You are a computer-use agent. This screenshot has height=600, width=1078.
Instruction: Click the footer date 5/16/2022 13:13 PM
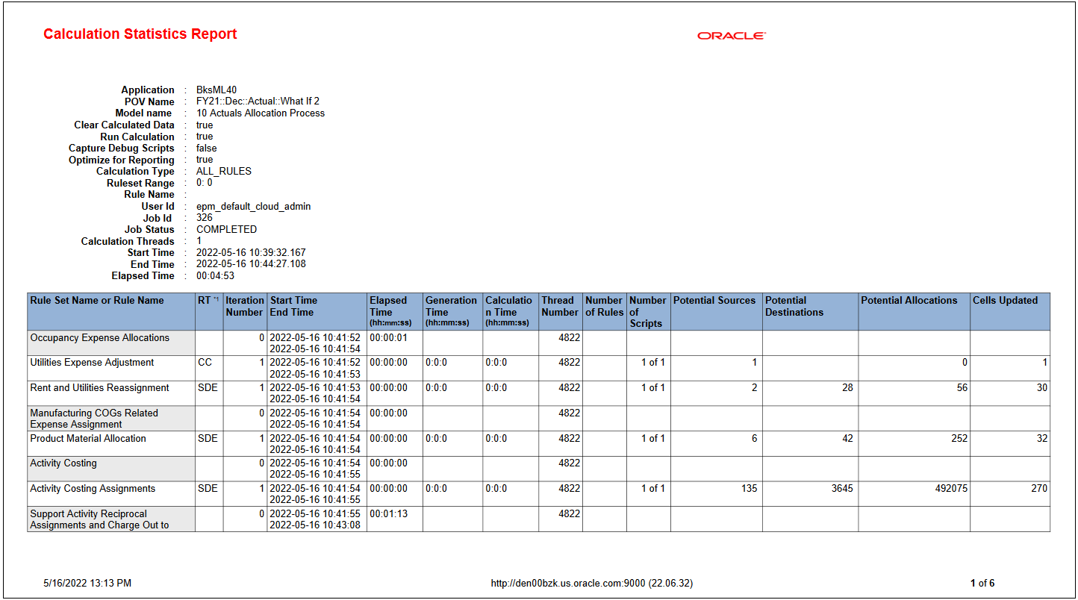coord(87,584)
